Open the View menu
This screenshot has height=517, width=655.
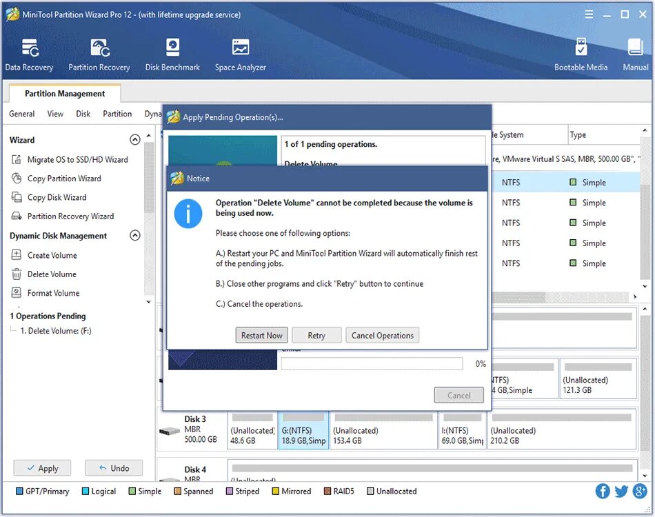point(55,114)
